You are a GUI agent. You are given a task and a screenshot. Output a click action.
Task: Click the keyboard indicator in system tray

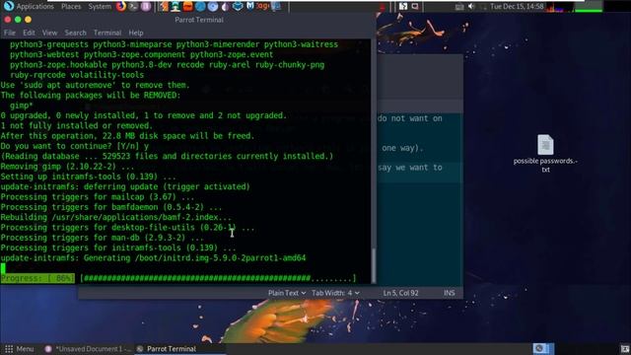click(459, 7)
